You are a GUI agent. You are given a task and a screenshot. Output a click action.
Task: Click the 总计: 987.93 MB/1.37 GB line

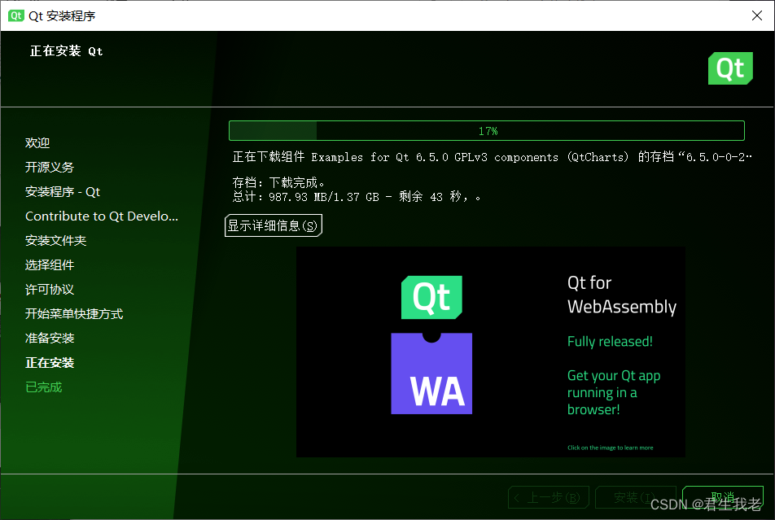[x=356, y=197]
